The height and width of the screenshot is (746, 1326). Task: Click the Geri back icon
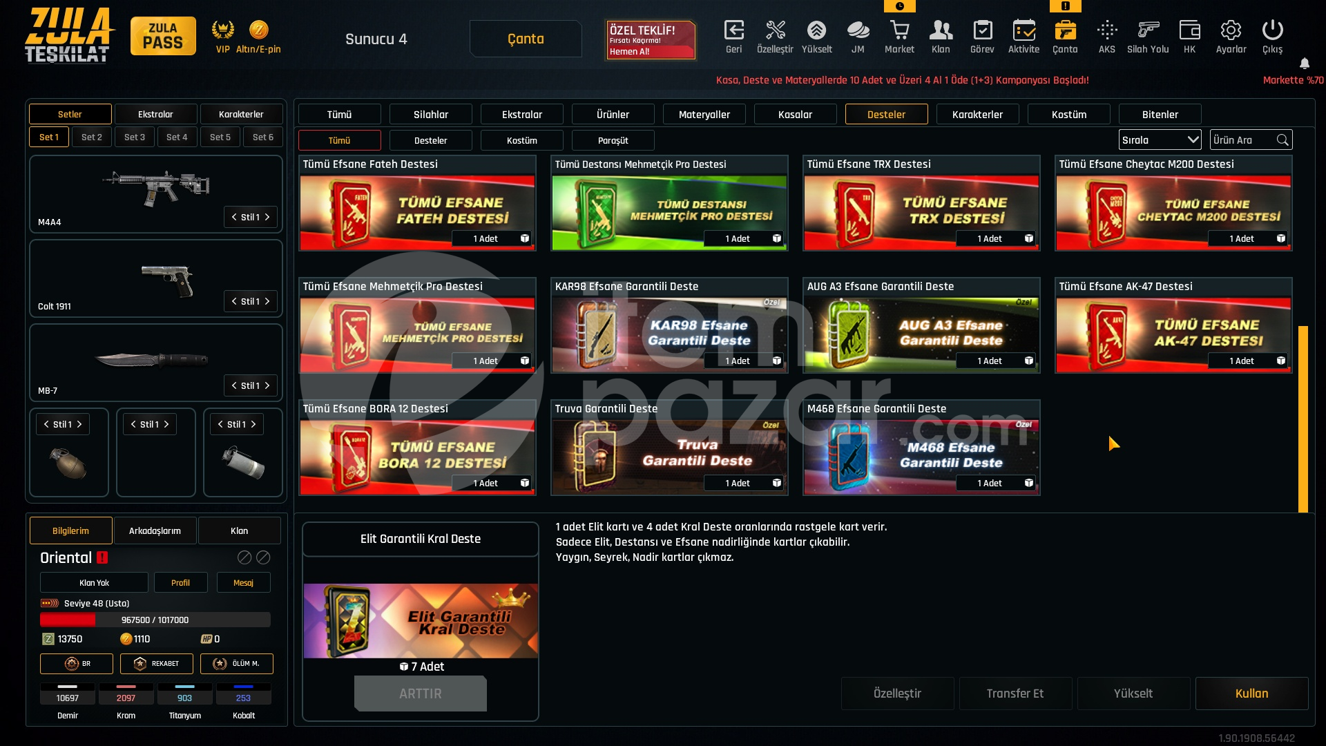(x=733, y=30)
